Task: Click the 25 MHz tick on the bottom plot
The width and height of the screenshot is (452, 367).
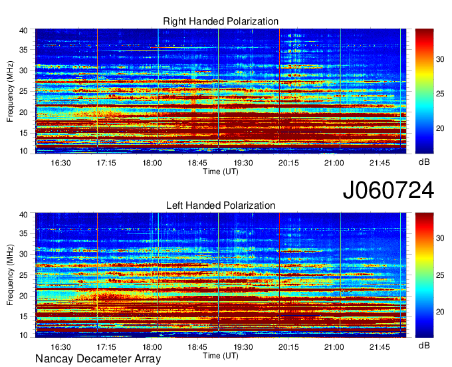Action: 24,275
